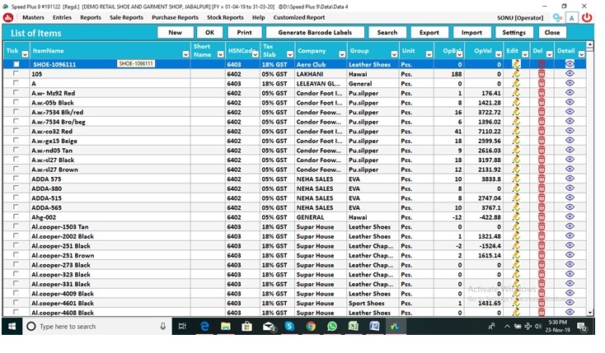Open Short Name column filter dropdown
The height and width of the screenshot is (353, 605).
(x=220, y=54)
